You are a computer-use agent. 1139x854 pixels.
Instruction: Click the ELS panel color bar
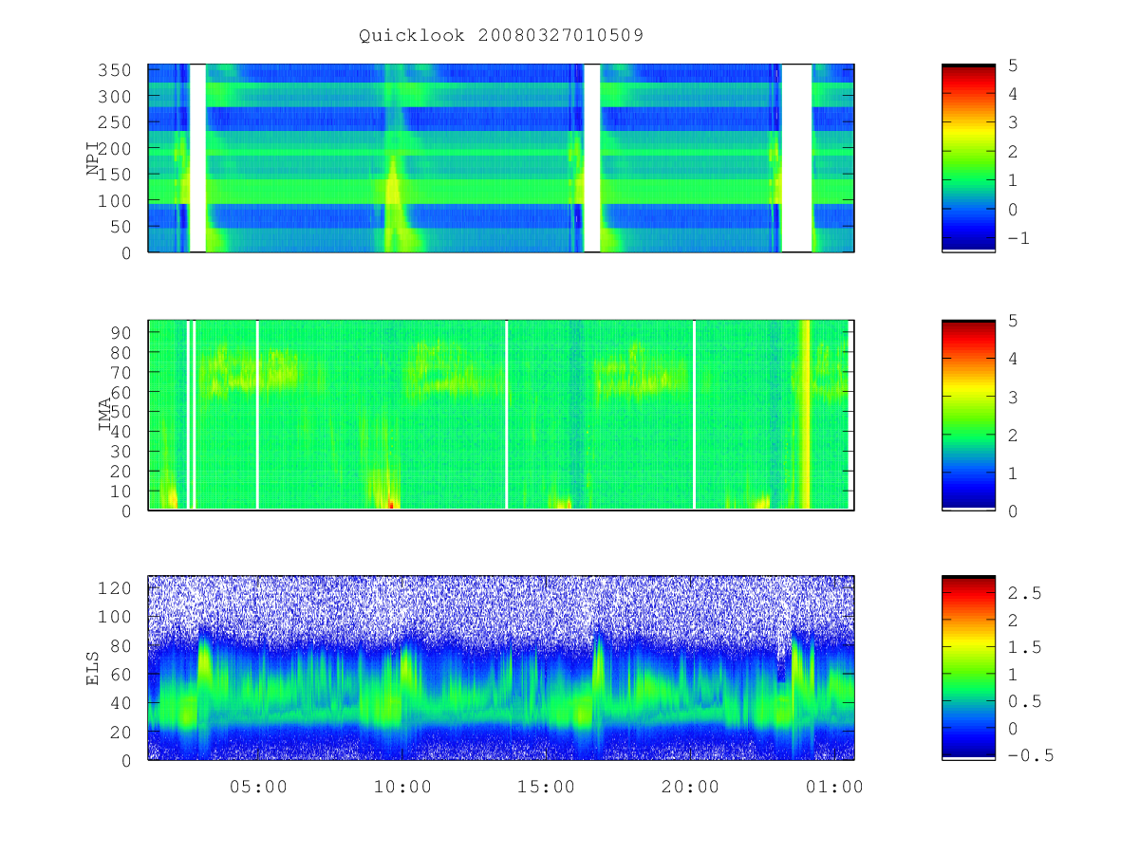point(968,667)
